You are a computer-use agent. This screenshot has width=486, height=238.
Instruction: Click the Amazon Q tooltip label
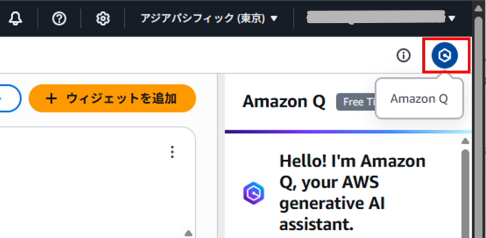(x=419, y=99)
